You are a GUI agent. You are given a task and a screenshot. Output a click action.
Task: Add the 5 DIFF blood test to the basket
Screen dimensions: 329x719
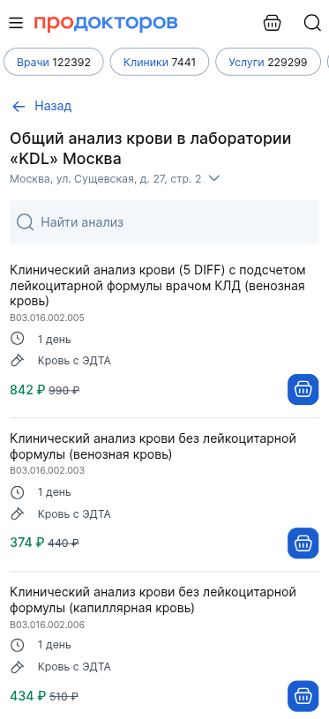303,389
